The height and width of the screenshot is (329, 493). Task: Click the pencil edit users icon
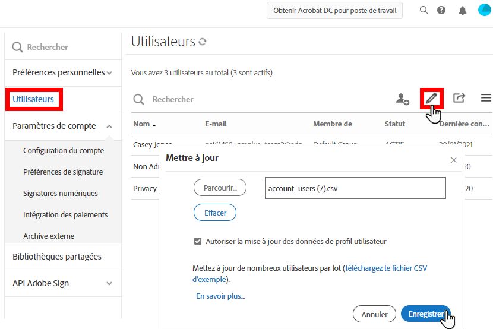pyautogui.click(x=431, y=98)
